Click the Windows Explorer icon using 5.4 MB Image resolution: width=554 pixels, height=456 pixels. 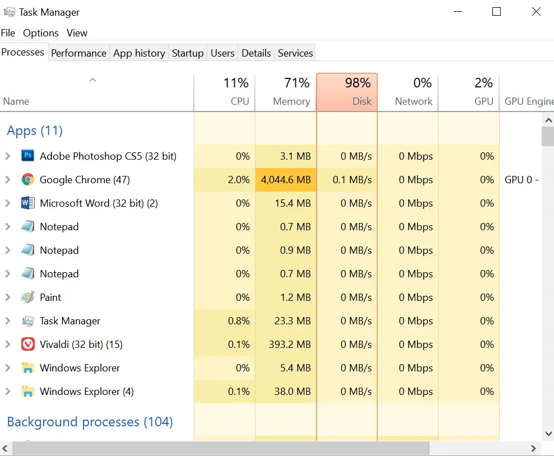[28, 367]
